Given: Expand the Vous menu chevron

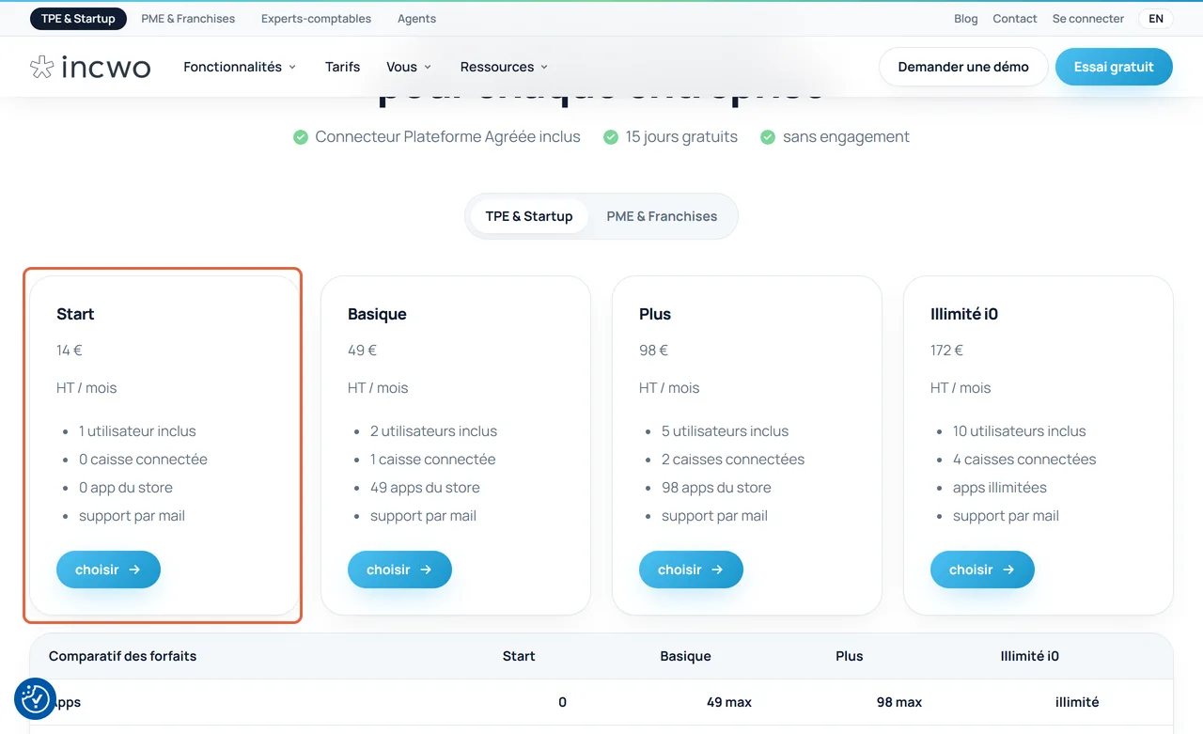Looking at the screenshot, I should (428, 67).
